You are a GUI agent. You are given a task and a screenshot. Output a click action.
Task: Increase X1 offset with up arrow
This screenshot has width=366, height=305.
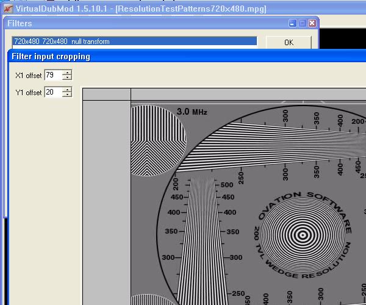[67, 73]
